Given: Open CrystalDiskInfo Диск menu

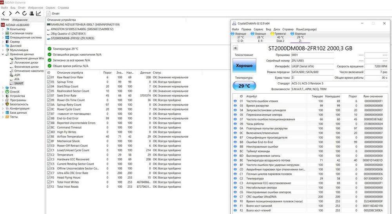Looking at the screenshot, I should pos(276,29).
